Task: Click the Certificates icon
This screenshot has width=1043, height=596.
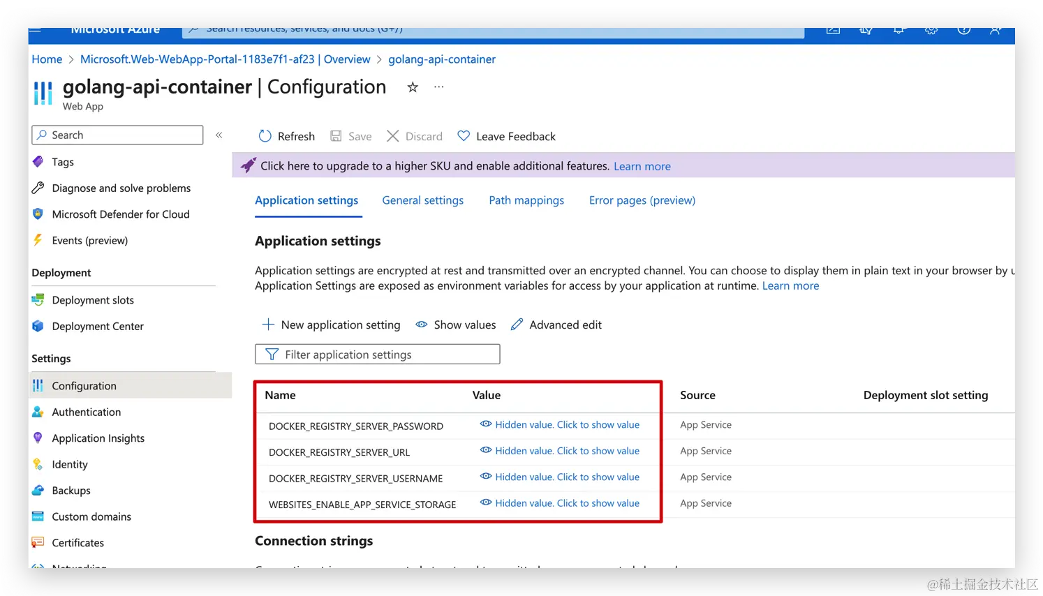Action: pos(38,542)
